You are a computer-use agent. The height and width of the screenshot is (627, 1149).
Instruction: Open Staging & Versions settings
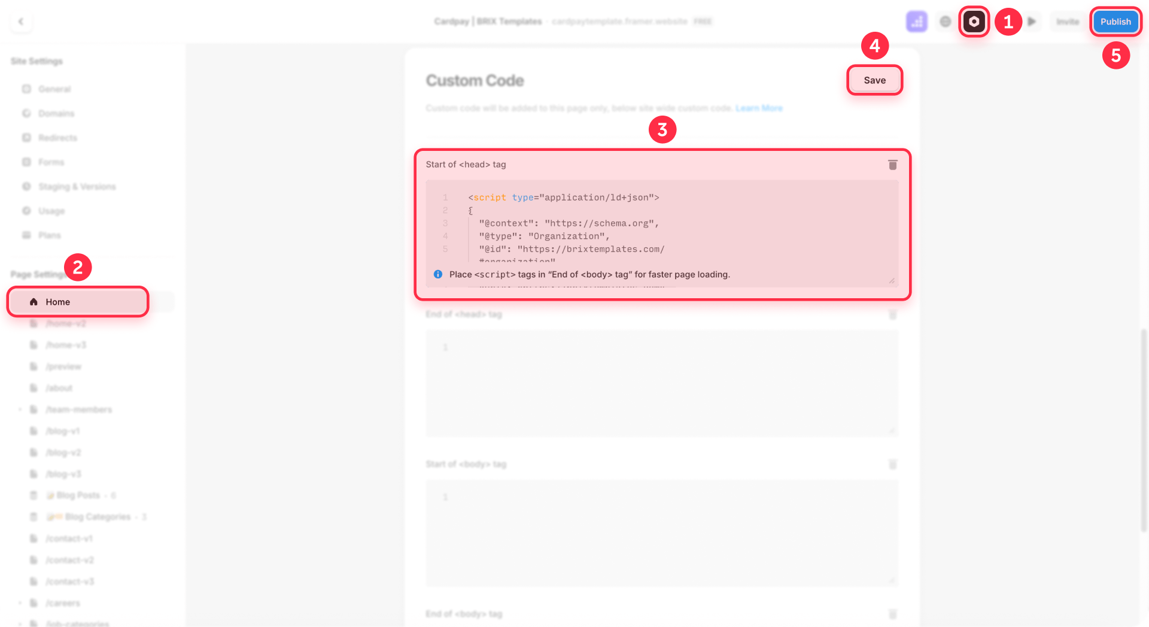pos(77,186)
